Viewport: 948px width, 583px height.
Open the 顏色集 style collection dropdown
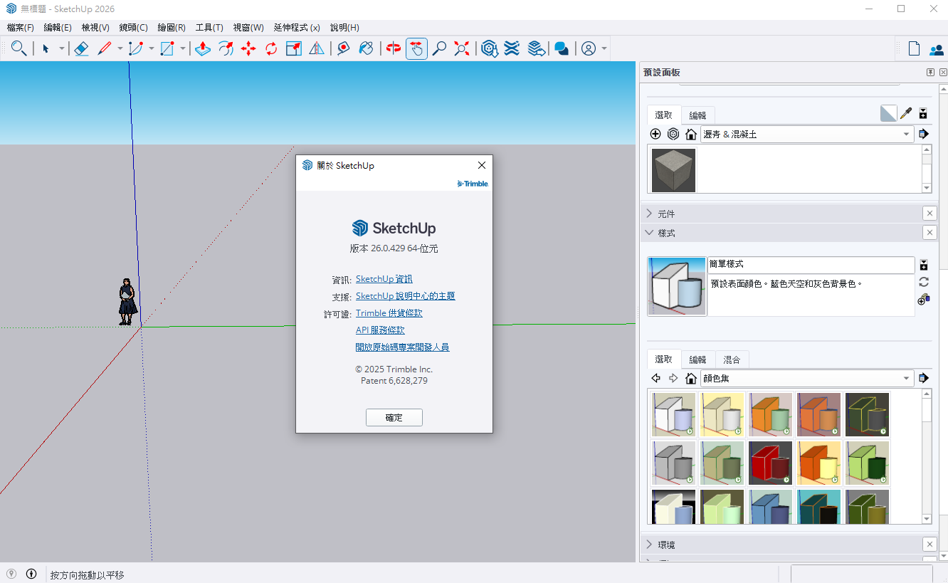(907, 378)
